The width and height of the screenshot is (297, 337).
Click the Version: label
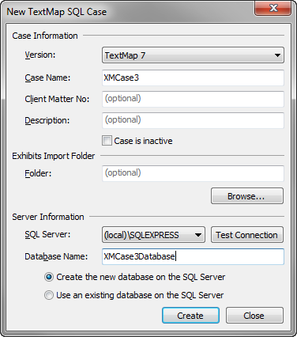click(40, 55)
